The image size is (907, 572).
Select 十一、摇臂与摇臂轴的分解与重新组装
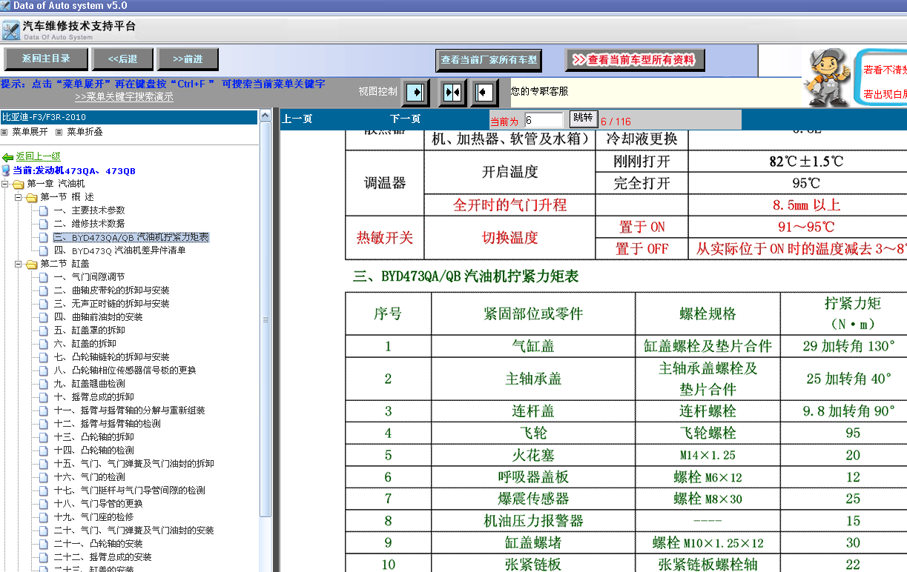tap(129, 410)
